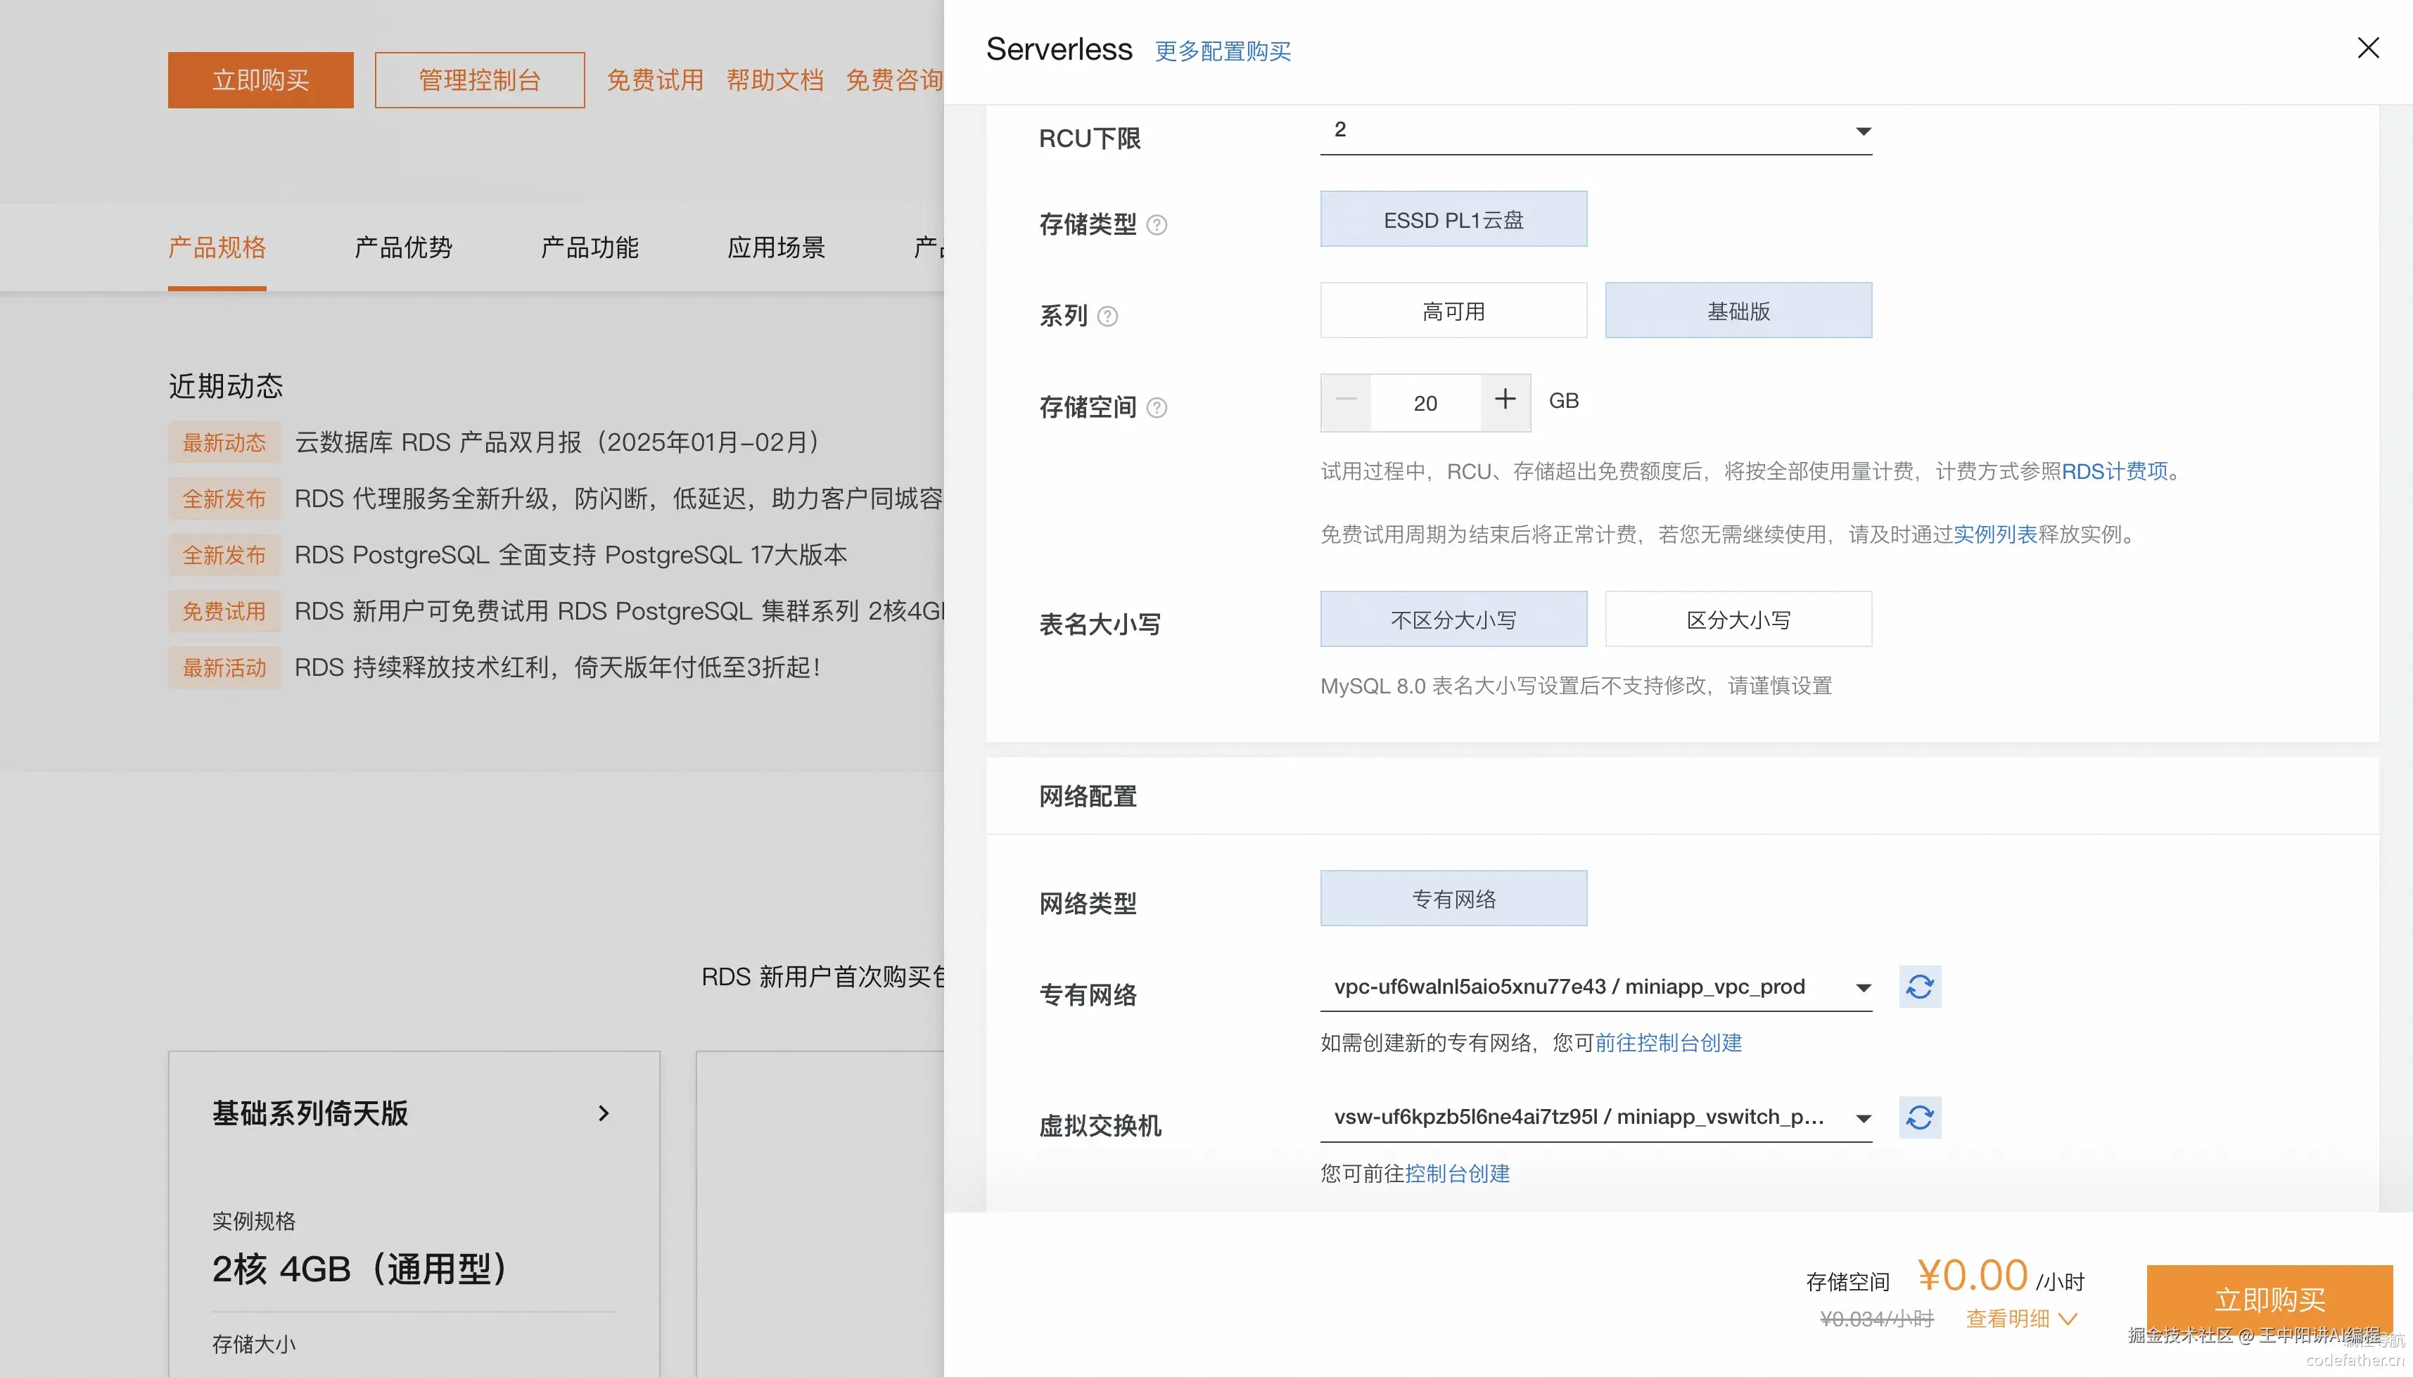This screenshot has height=1377, width=2413.
Task: Click help icon beside 系列
Action: 1107,316
